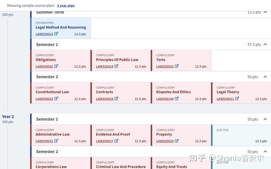Open external link icon beside LAWS50030

click(x=177, y=141)
